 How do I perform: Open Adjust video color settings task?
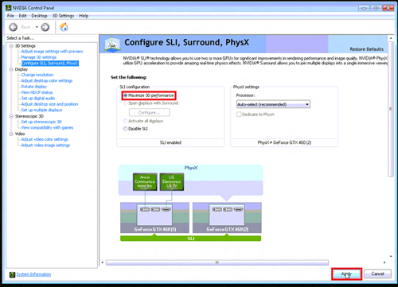click(45, 139)
